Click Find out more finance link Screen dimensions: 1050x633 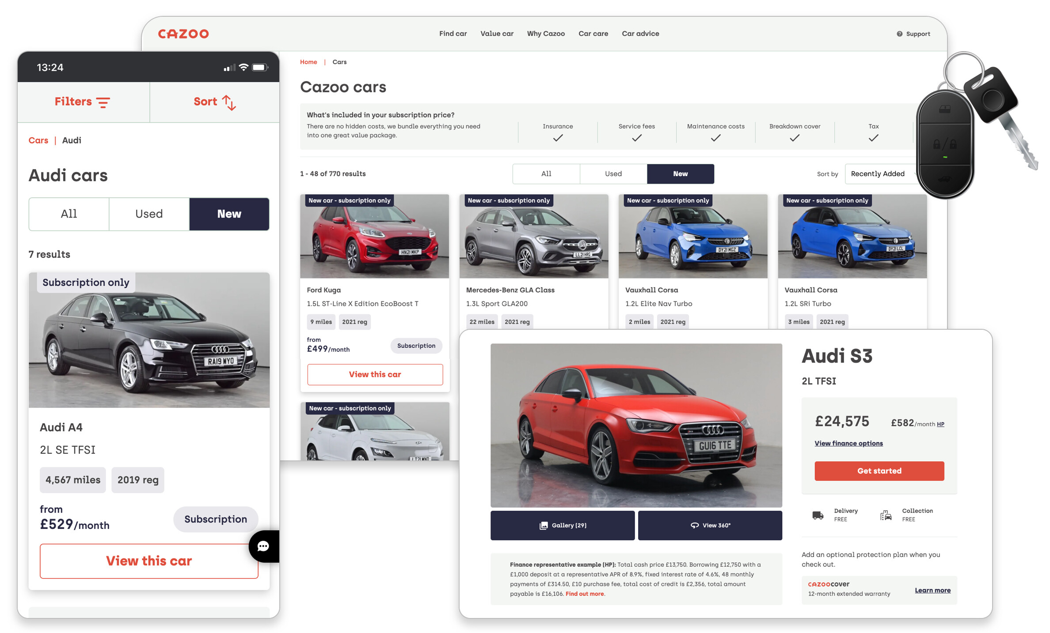[x=585, y=594]
